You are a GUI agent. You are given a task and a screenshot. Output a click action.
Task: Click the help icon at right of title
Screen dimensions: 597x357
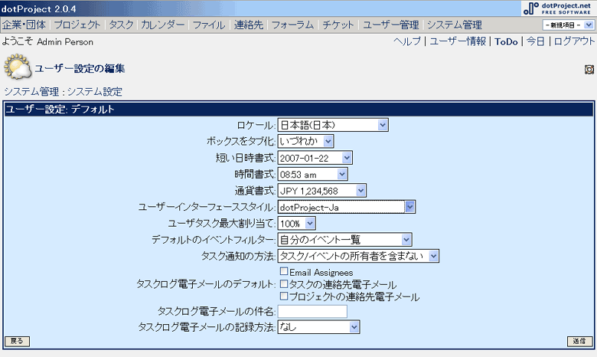[x=589, y=70]
